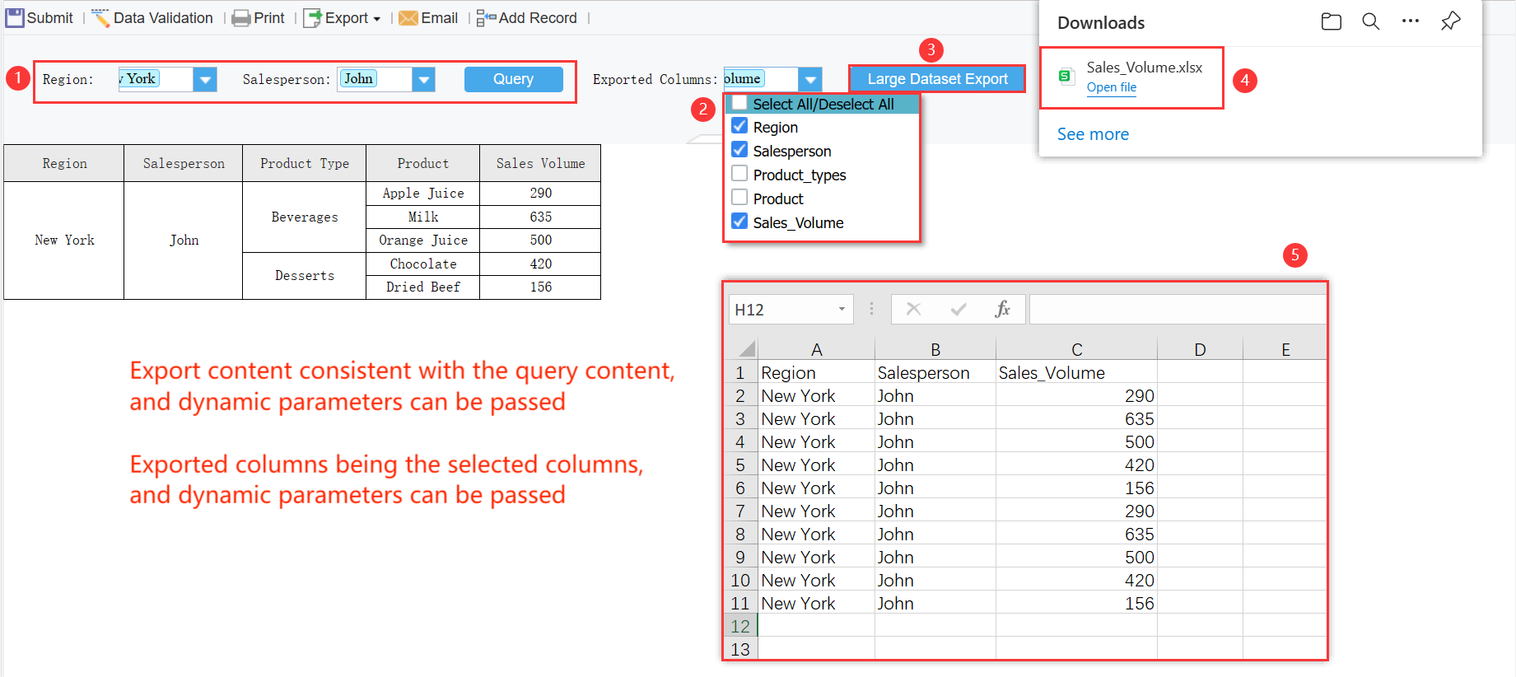1516x677 pixels.
Task: Uncheck the Salesperson column checkbox
Action: click(x=739, y=150)
